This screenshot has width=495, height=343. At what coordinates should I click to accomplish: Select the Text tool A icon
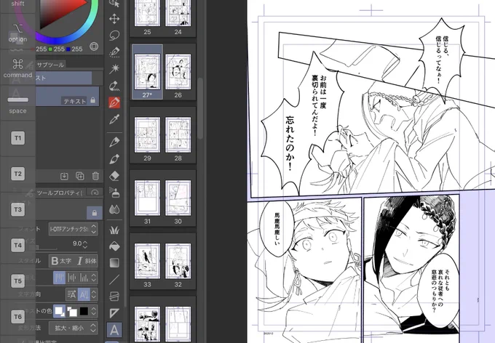pyautogui.click(x=114, y=330)
